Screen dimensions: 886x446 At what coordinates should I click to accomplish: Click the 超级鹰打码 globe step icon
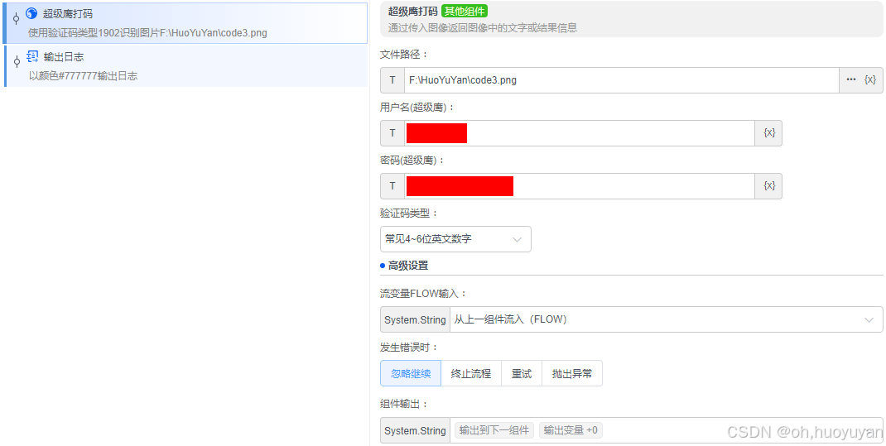(31, 13)
